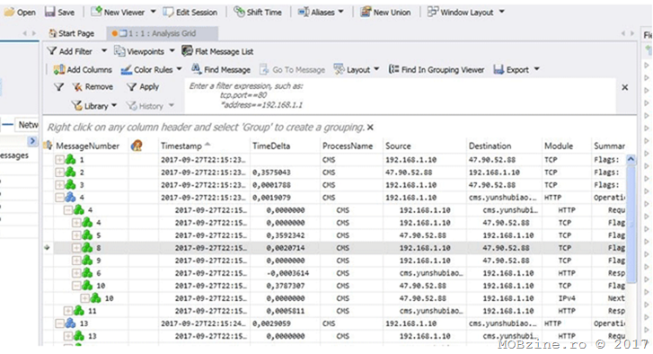The image size is (653, 354).
Task: Click the Add Filter button
Action: pos(70,51)
